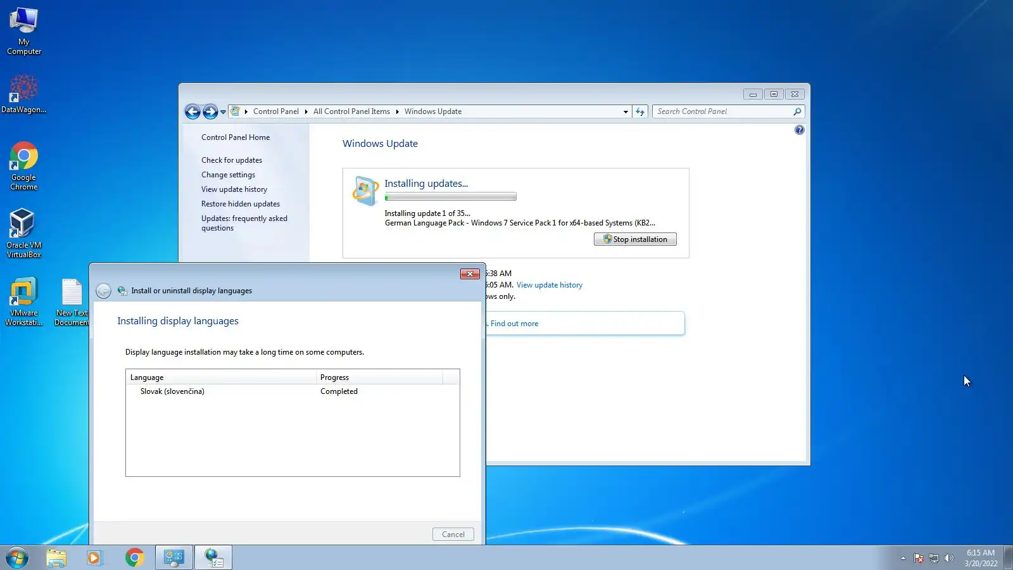Close the display languages dialog
Screen dimensions: 1013x570
coord(470,274)
